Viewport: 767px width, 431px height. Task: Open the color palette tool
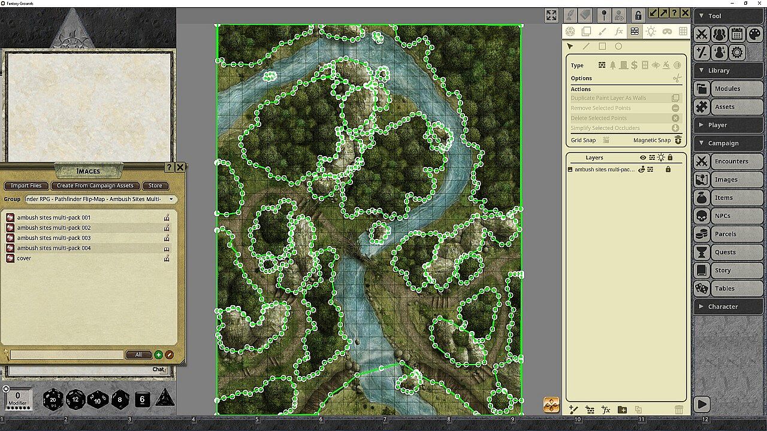pos(754,34)
